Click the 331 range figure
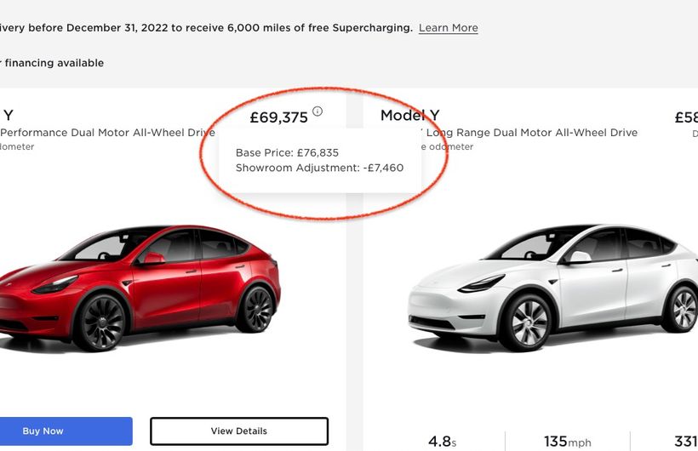Image resolution: width=698 pixels, height=451 pixels. (x=685, y=442)
